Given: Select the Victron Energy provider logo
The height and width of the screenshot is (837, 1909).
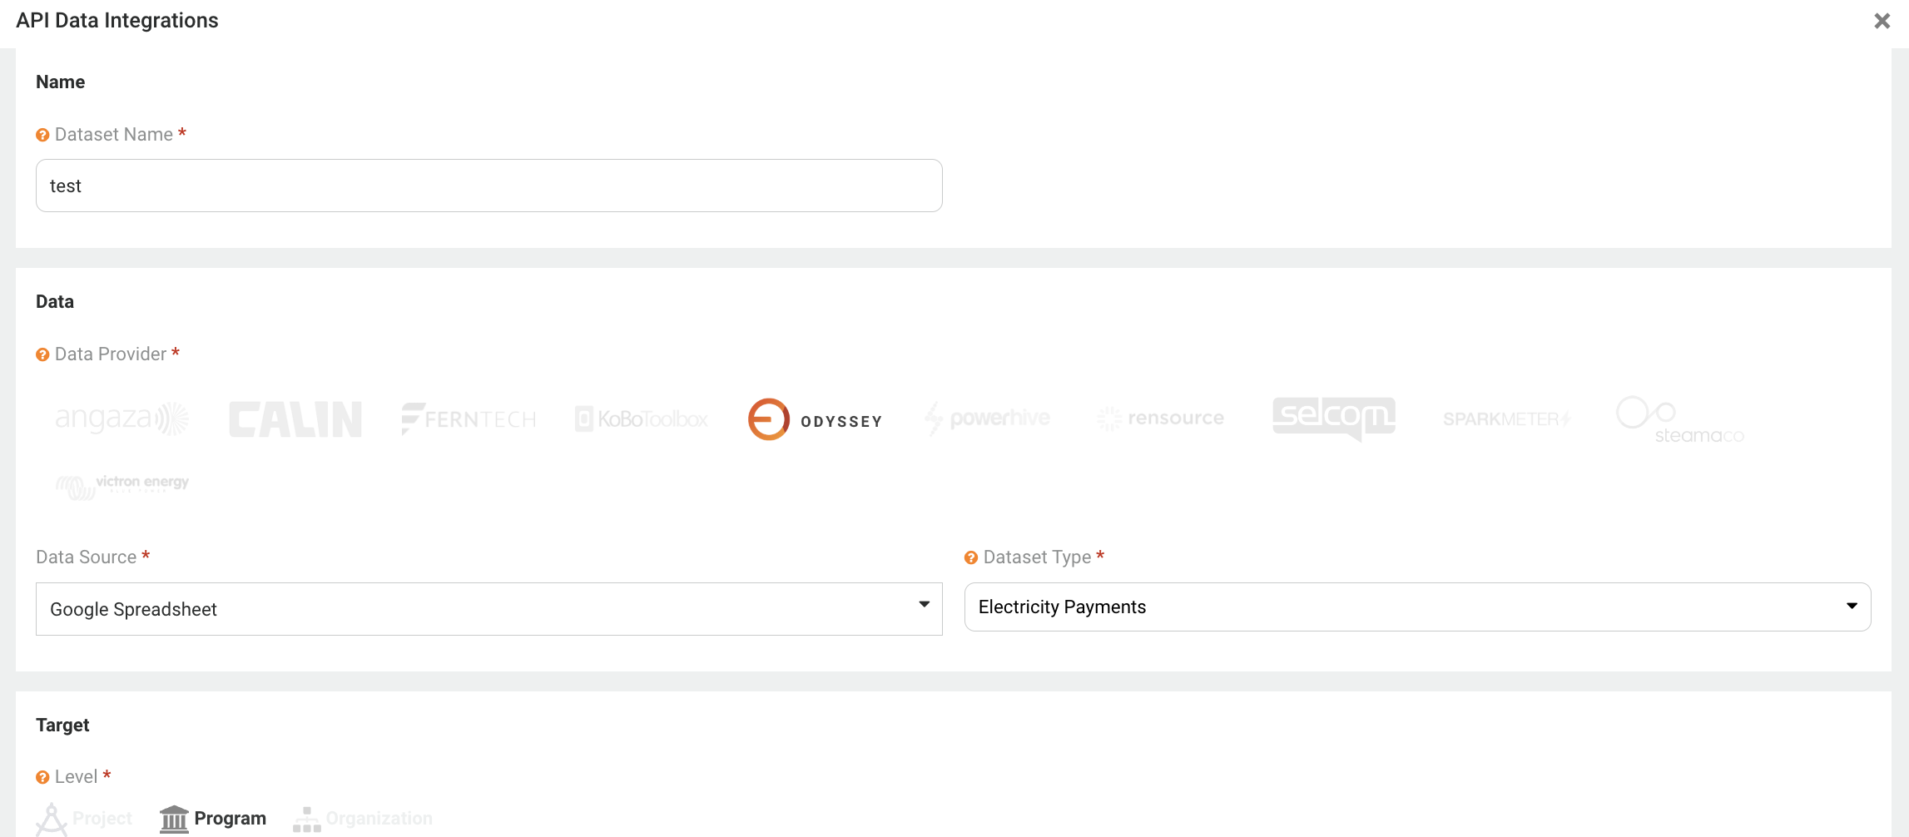Looking at the screenshot, I should (122, 486).
